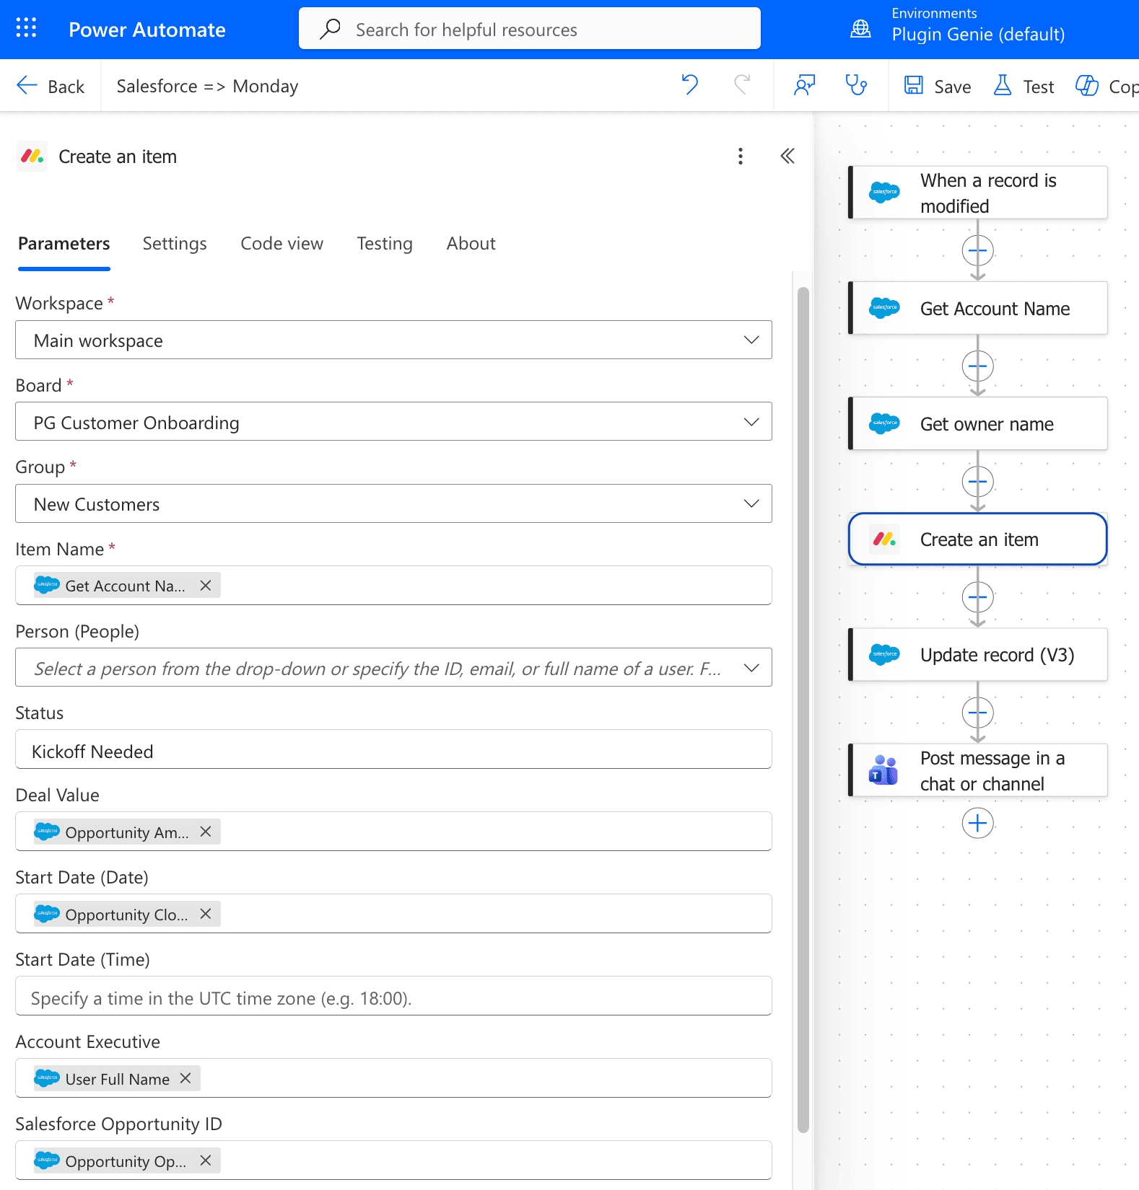Click the Environments globe icon

pos(860,28)
